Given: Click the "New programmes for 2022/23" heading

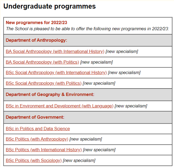Looking at the screenshot, I should point(37,23).
